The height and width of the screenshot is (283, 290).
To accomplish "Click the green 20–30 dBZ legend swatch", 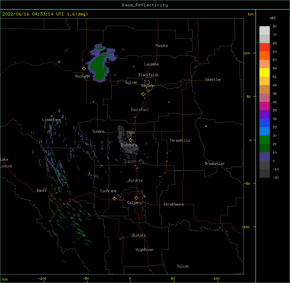I will click(x=264, y=140).
